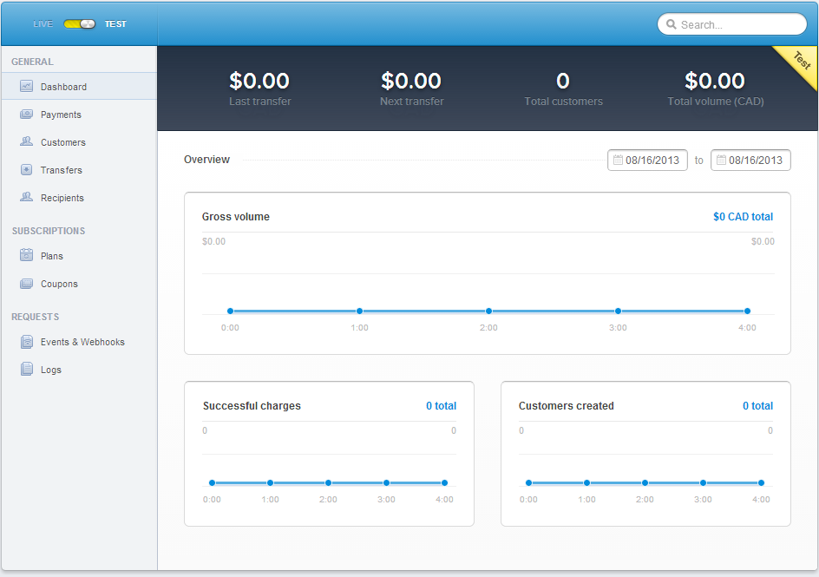
Task: Click the Transfers icon in sidebar
Action: 26,170
